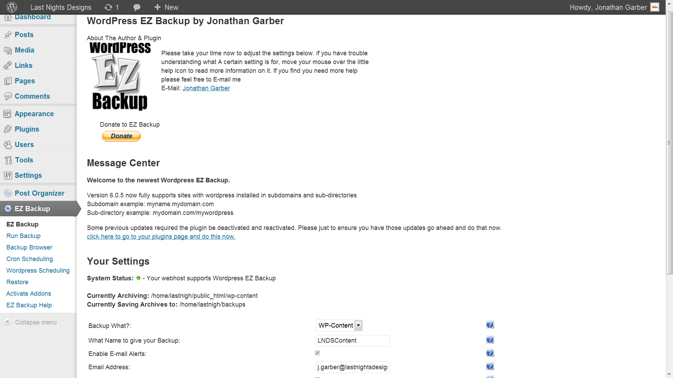
Task: Click the Links chain icon
Action: point(8,65)
